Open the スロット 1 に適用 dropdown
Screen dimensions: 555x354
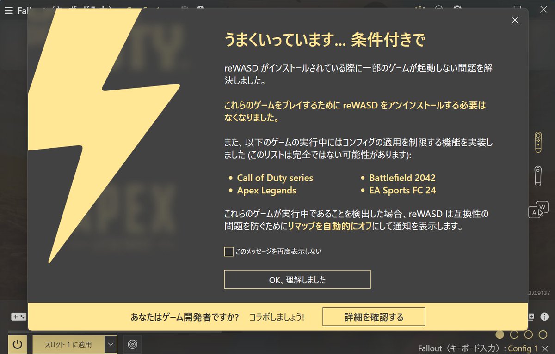pos(111,344)
